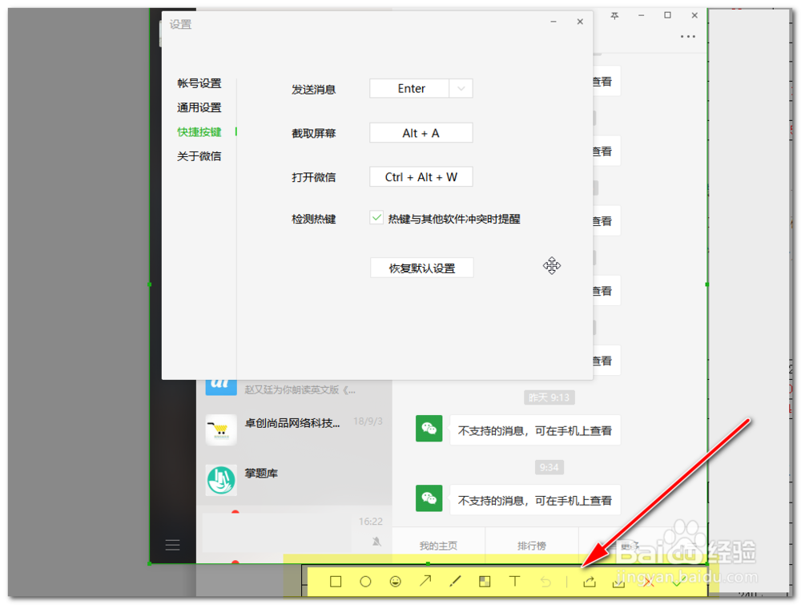Click the 检测热键 label
The width and height of the screenshot is (801, 605).
pyautogui.click(x=314, y=220)
